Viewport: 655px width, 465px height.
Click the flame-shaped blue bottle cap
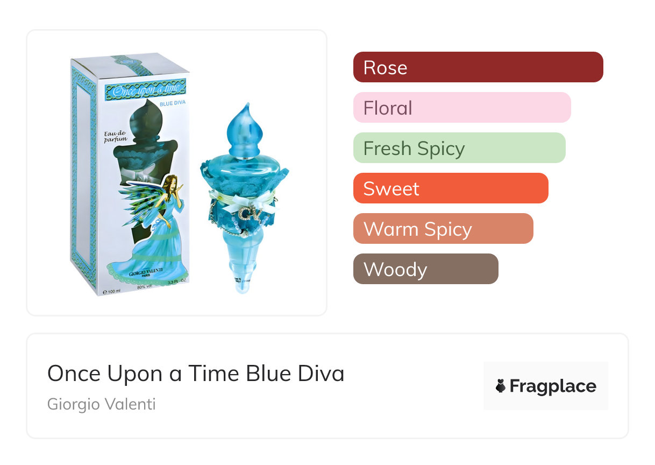(x=245, y=129)
